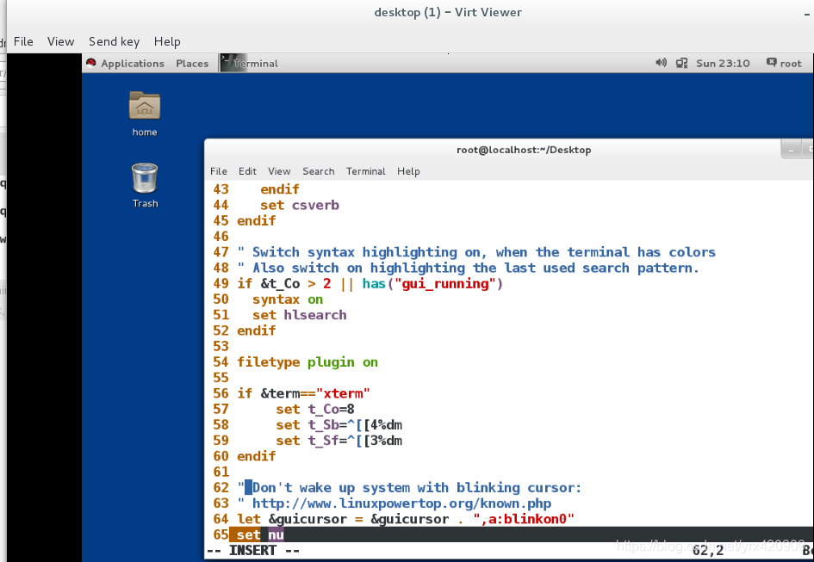Click 'set hlsearch' on line 51
Viewport: 814px width, 562px height.
point(300,315)
